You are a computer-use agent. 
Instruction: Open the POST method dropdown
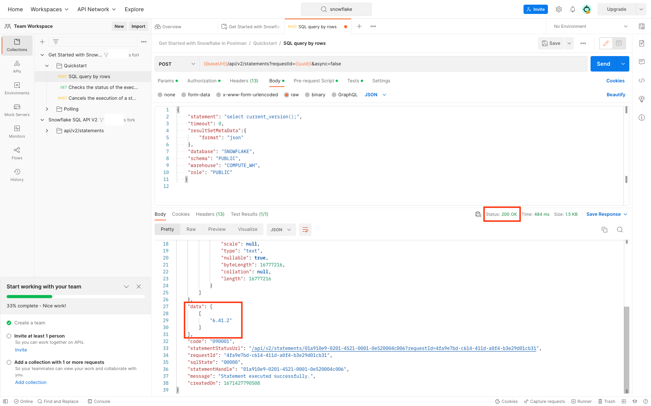[x=177, y=64]
